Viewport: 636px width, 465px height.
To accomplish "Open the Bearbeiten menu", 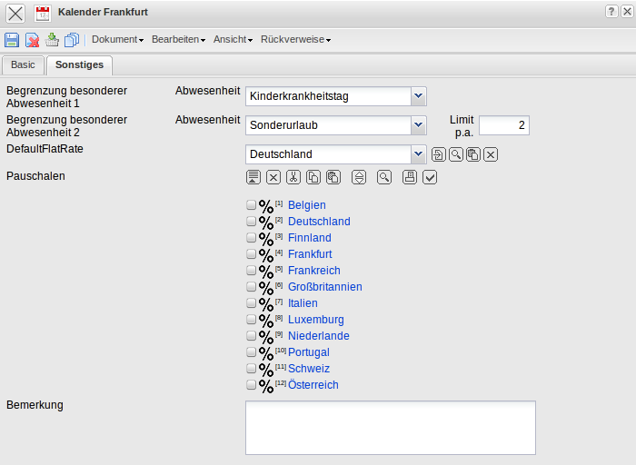I will point(178,40).
